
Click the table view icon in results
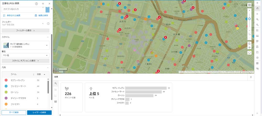(x=55, y=102)
